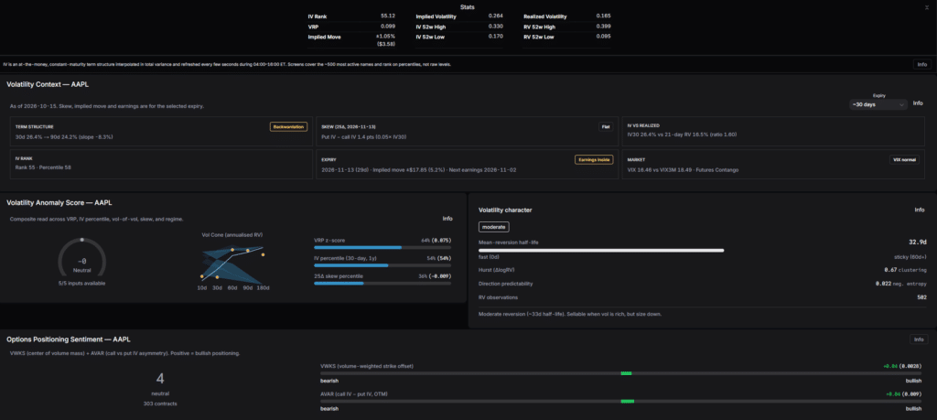
Task: Click the Mean-reversion half-life bar
Action: [601, 251]
